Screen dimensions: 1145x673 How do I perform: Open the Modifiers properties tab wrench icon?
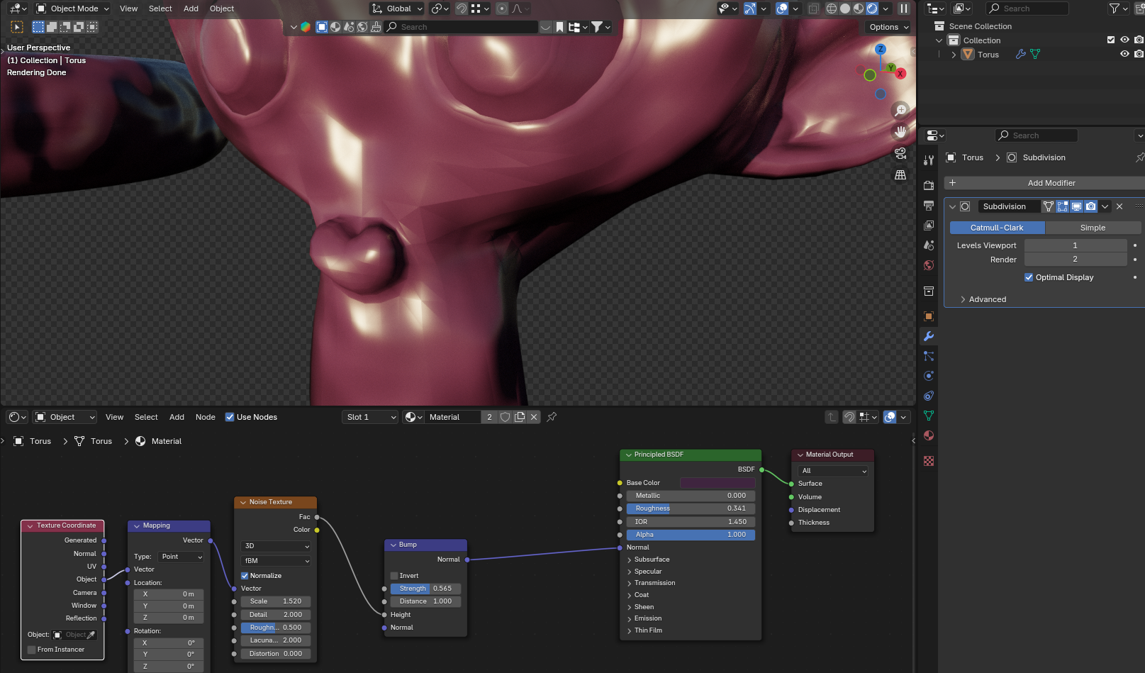(x=929, y=336)
